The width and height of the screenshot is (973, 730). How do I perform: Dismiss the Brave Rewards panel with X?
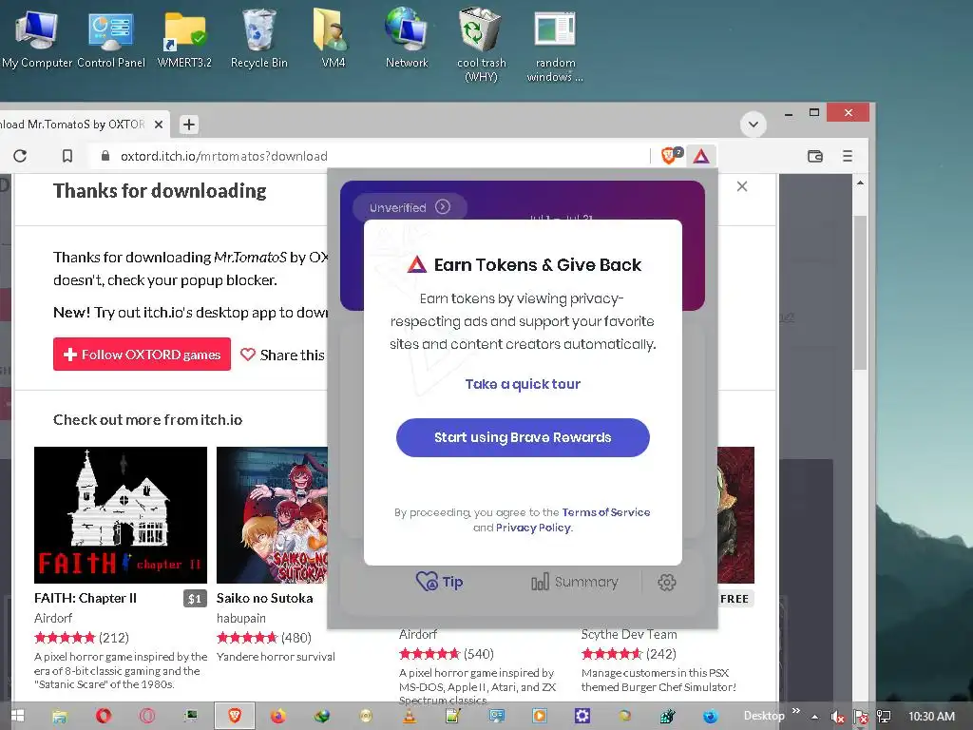click(x=741, y=186)
